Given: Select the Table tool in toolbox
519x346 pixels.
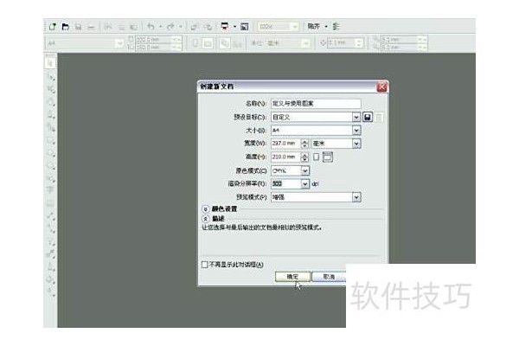Looking at the screenshot, I should [50, 203].
